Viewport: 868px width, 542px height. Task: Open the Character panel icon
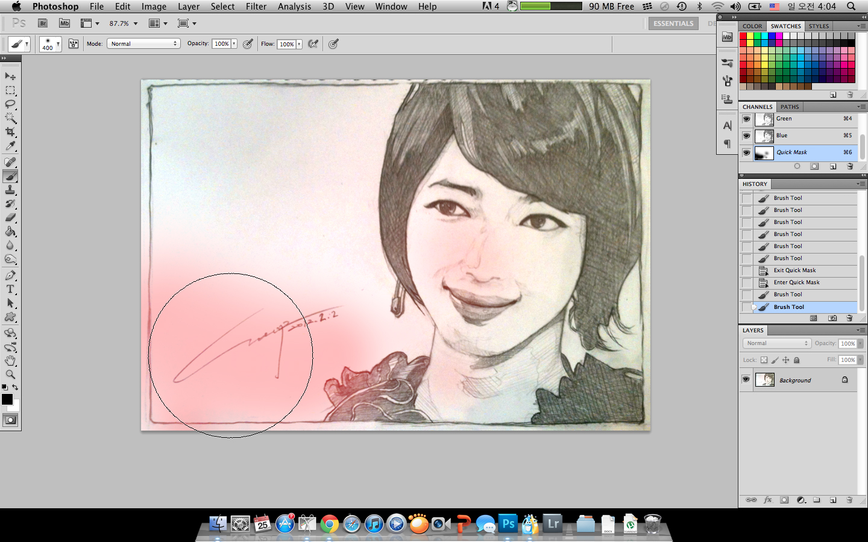(x=727, y=125)
